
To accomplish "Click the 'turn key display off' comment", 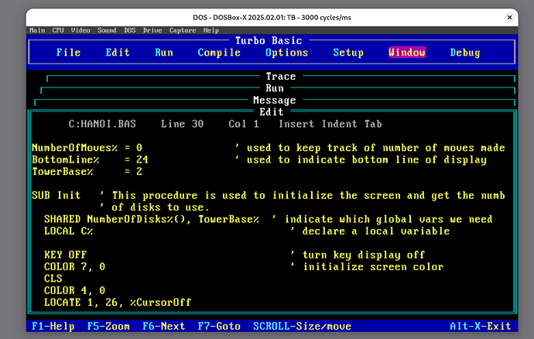I will (x=358, y=255).
